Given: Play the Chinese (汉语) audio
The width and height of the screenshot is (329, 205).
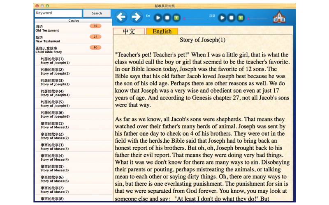Looking at the screenshot, I should (x=222, y=18).
